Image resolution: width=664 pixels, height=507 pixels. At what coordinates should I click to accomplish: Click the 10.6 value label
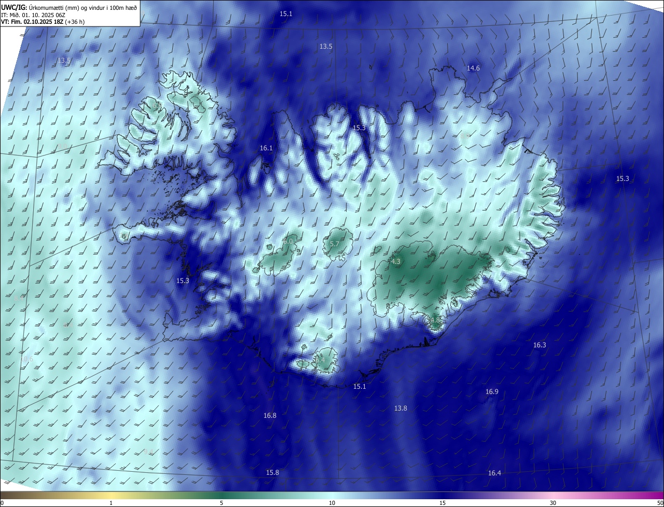26,359
